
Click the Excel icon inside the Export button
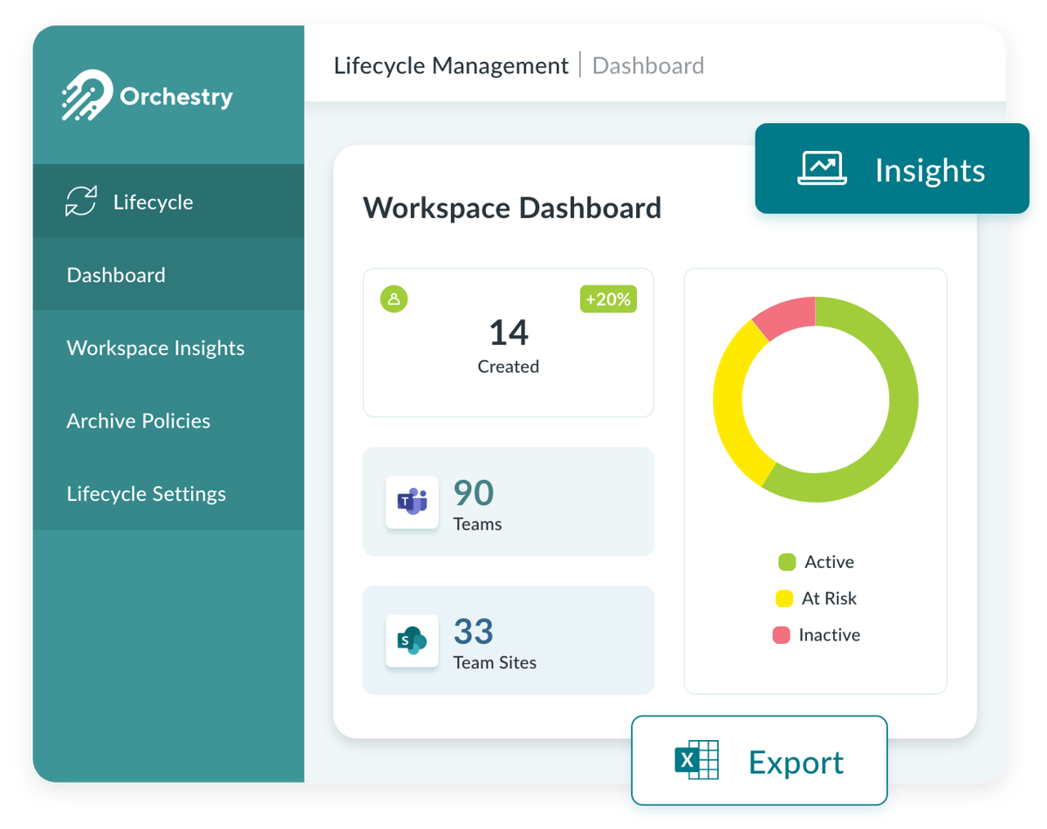(695, 760)
